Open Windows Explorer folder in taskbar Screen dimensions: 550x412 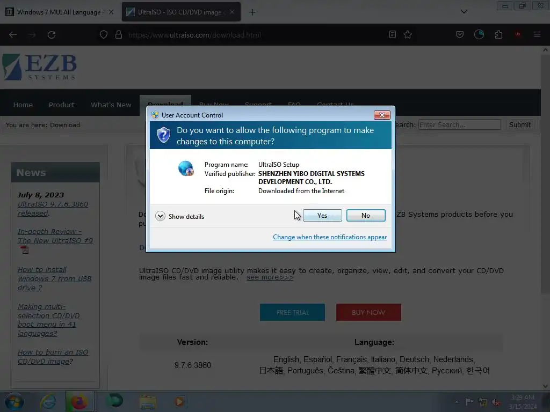coord(148,402)
